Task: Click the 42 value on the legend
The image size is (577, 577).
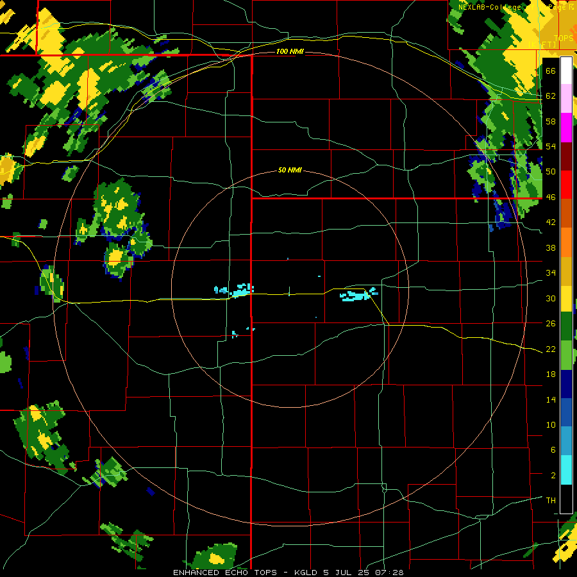Action: [551, 222]
